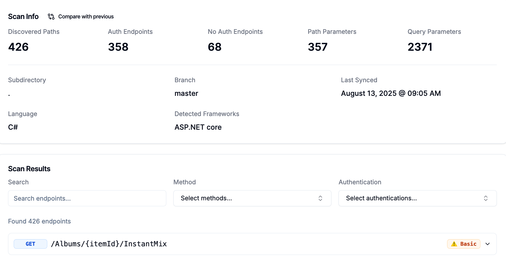Click the warning triangle icon on Basic badge

454,244
